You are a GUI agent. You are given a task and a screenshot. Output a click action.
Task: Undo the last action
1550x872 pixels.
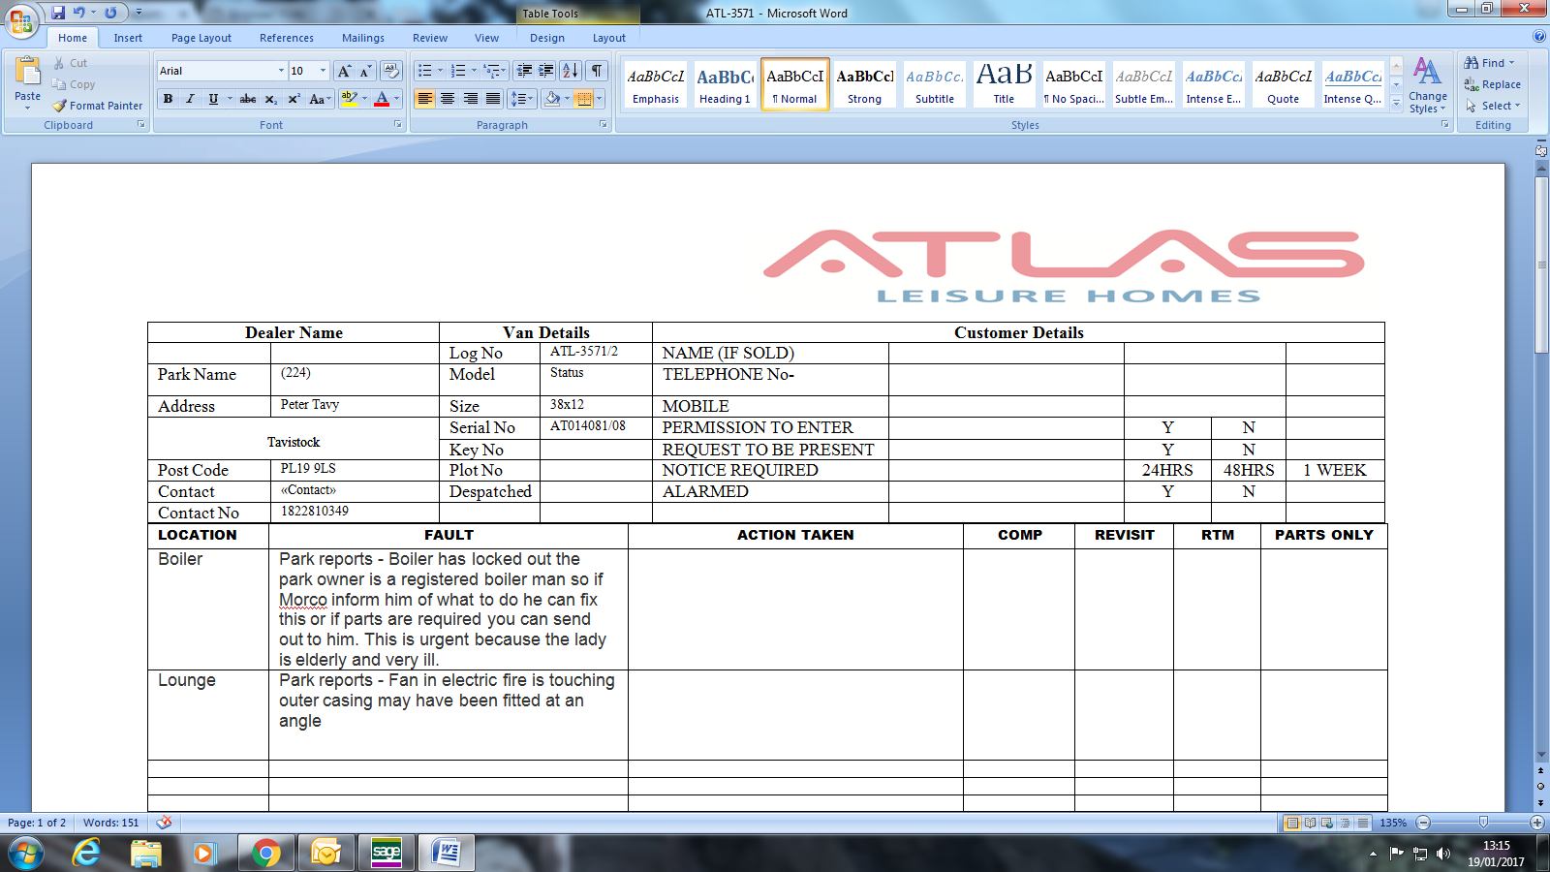click(78, 13)
